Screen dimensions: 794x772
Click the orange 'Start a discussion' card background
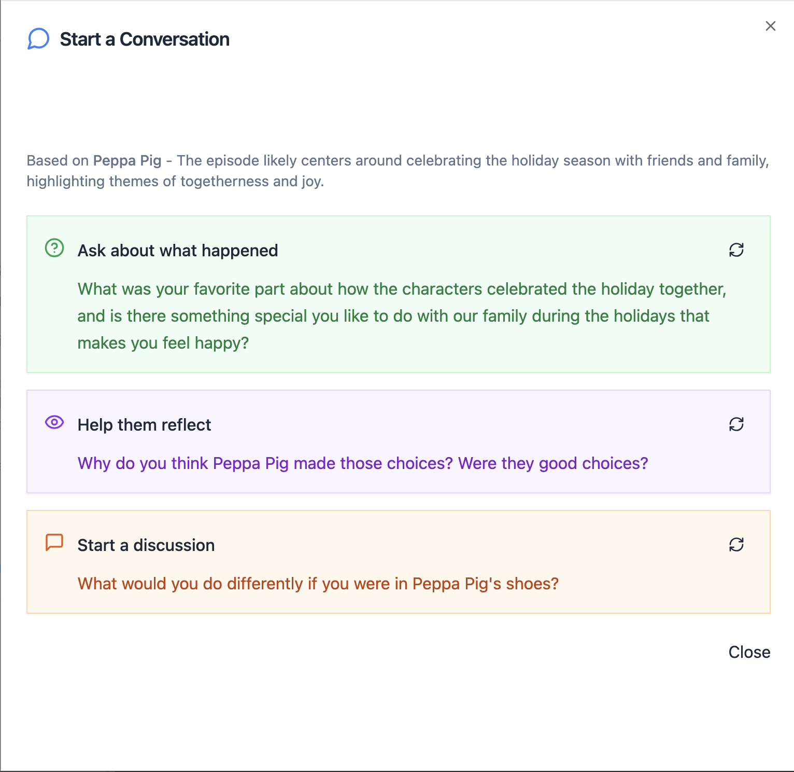point(398,562)
